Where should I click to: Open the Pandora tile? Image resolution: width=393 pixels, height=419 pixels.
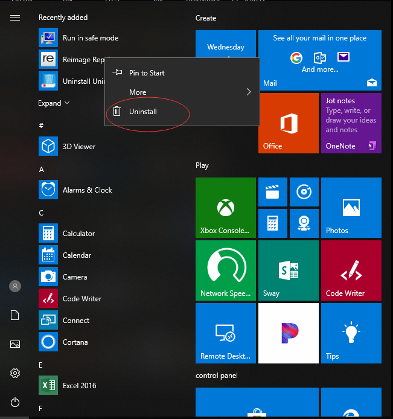289,333
